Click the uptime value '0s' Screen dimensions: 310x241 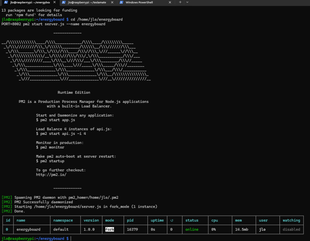[153, 229]
